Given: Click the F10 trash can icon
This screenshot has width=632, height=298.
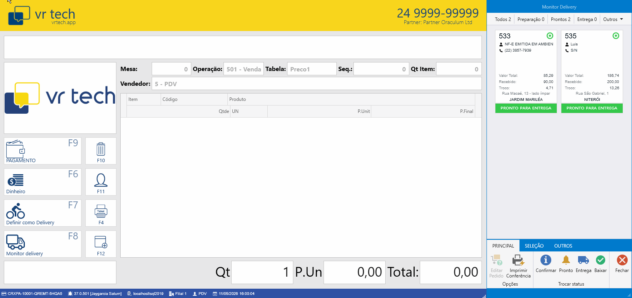Looking at the screenshot, I should 101,149.
